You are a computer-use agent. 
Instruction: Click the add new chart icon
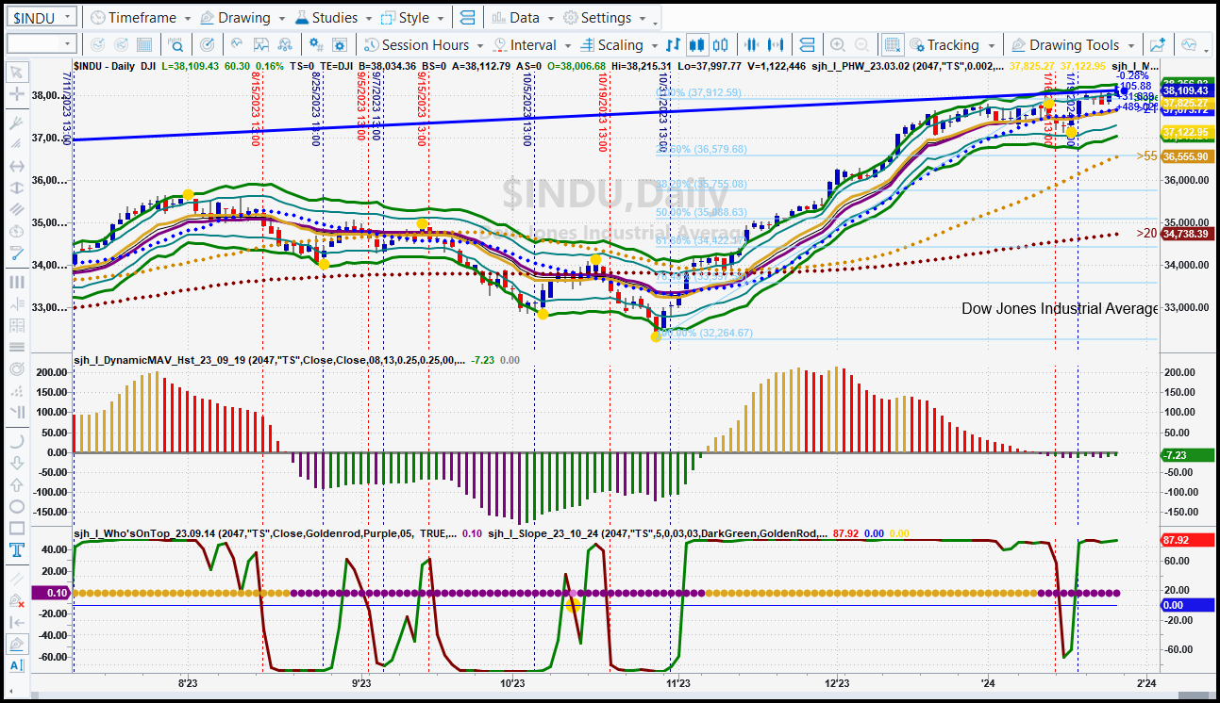tap(1158, 44)
